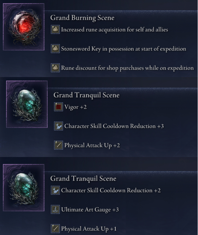Select the bottom Grand Tranquil Scene relic image
Viewport: 198px width, 235px height.
pos(24,187)
